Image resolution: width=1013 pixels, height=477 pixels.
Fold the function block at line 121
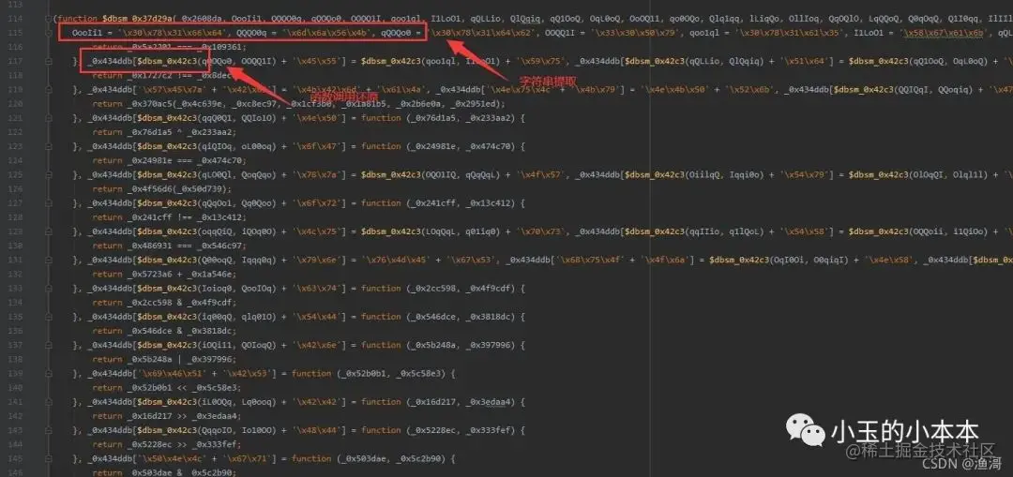coord(50,117)
